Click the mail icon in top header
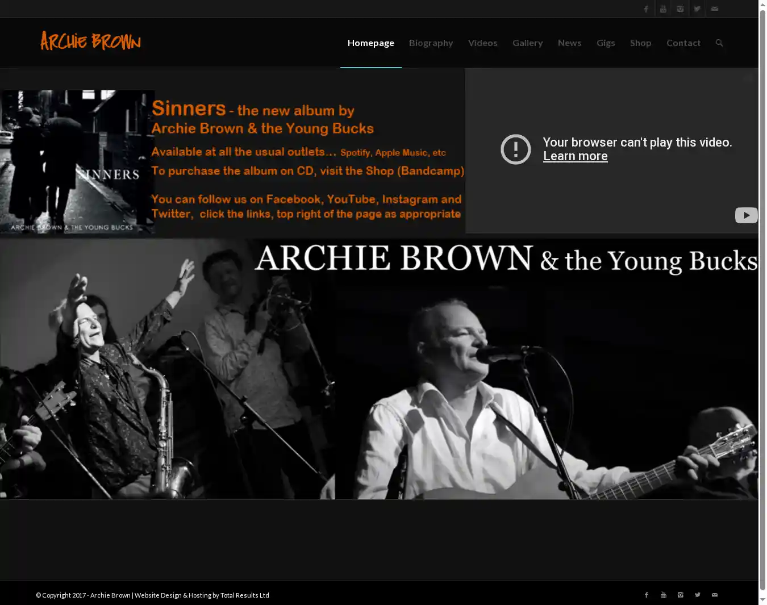This screenshot has height=605, width=767. [714, 9]
